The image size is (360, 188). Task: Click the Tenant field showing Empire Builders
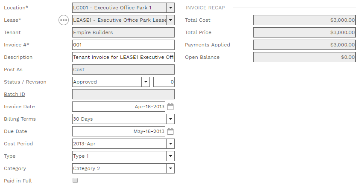click(x=123, y=32)
